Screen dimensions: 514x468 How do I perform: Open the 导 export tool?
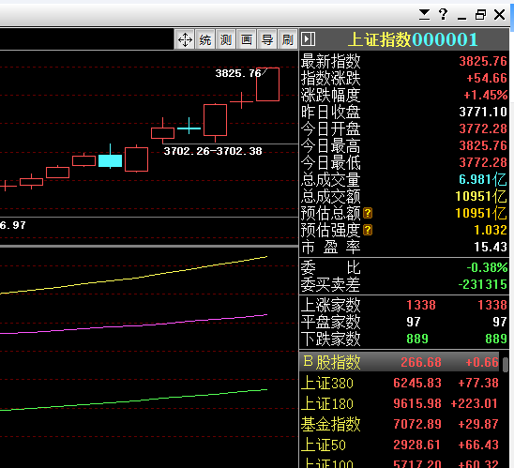coord(267,40)
